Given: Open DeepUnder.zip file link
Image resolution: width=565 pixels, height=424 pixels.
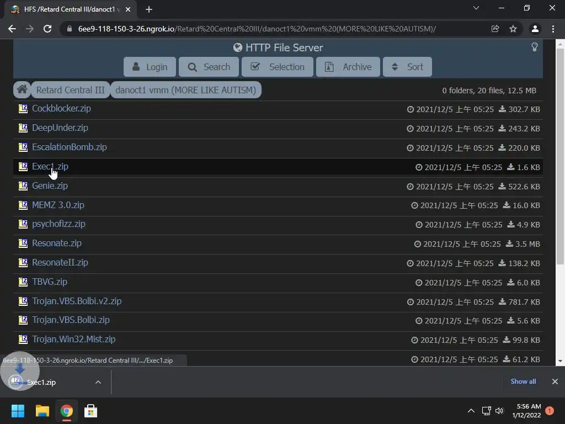Looking at the screenshot, I should pos(60,128).
